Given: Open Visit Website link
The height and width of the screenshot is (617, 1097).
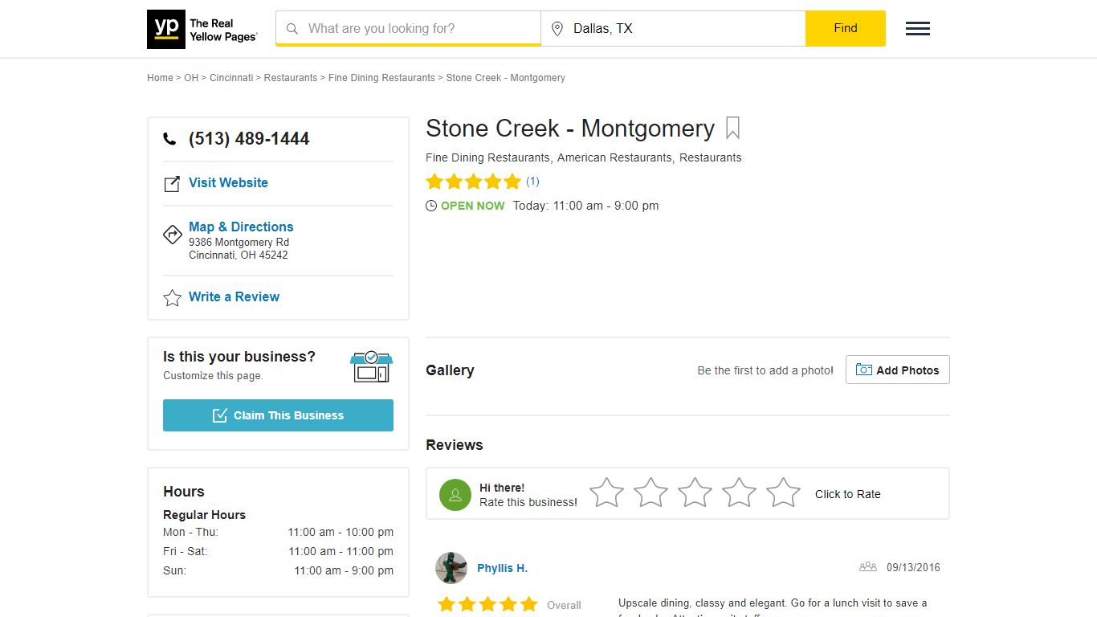Looking at the screenshot, I should (228, 182).
